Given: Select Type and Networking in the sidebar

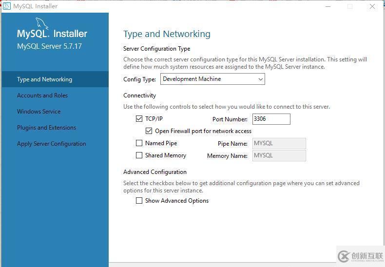Looking at the screenshot, I should click(55, 79).
